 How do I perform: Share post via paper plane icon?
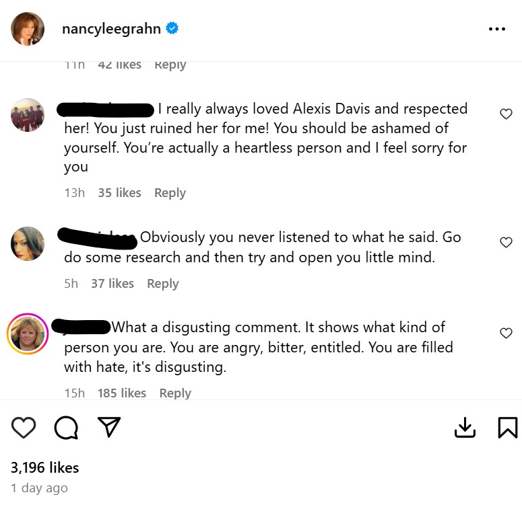tap(109, 426)
